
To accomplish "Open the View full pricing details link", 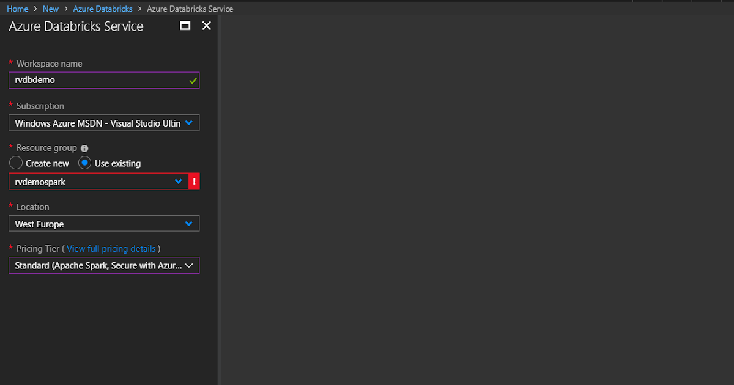I will (111, 248).
